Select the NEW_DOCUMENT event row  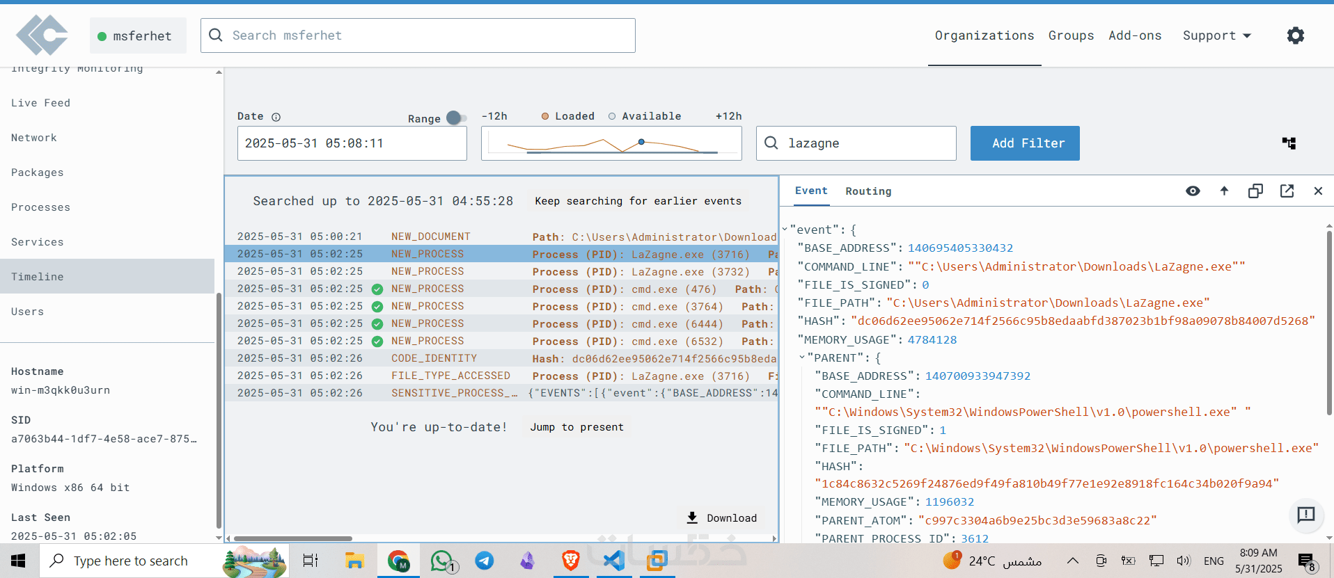[x=501, y=236]
